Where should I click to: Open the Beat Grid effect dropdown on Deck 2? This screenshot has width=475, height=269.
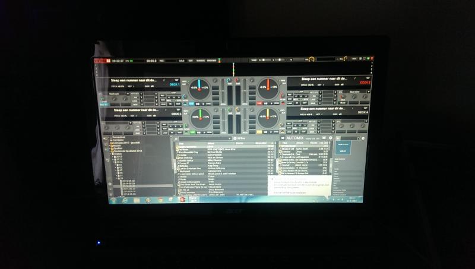[x=369, y=92]
